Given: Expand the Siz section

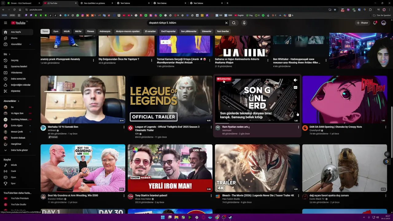Looking at the screenshot, I should click(x=7, y=54).
